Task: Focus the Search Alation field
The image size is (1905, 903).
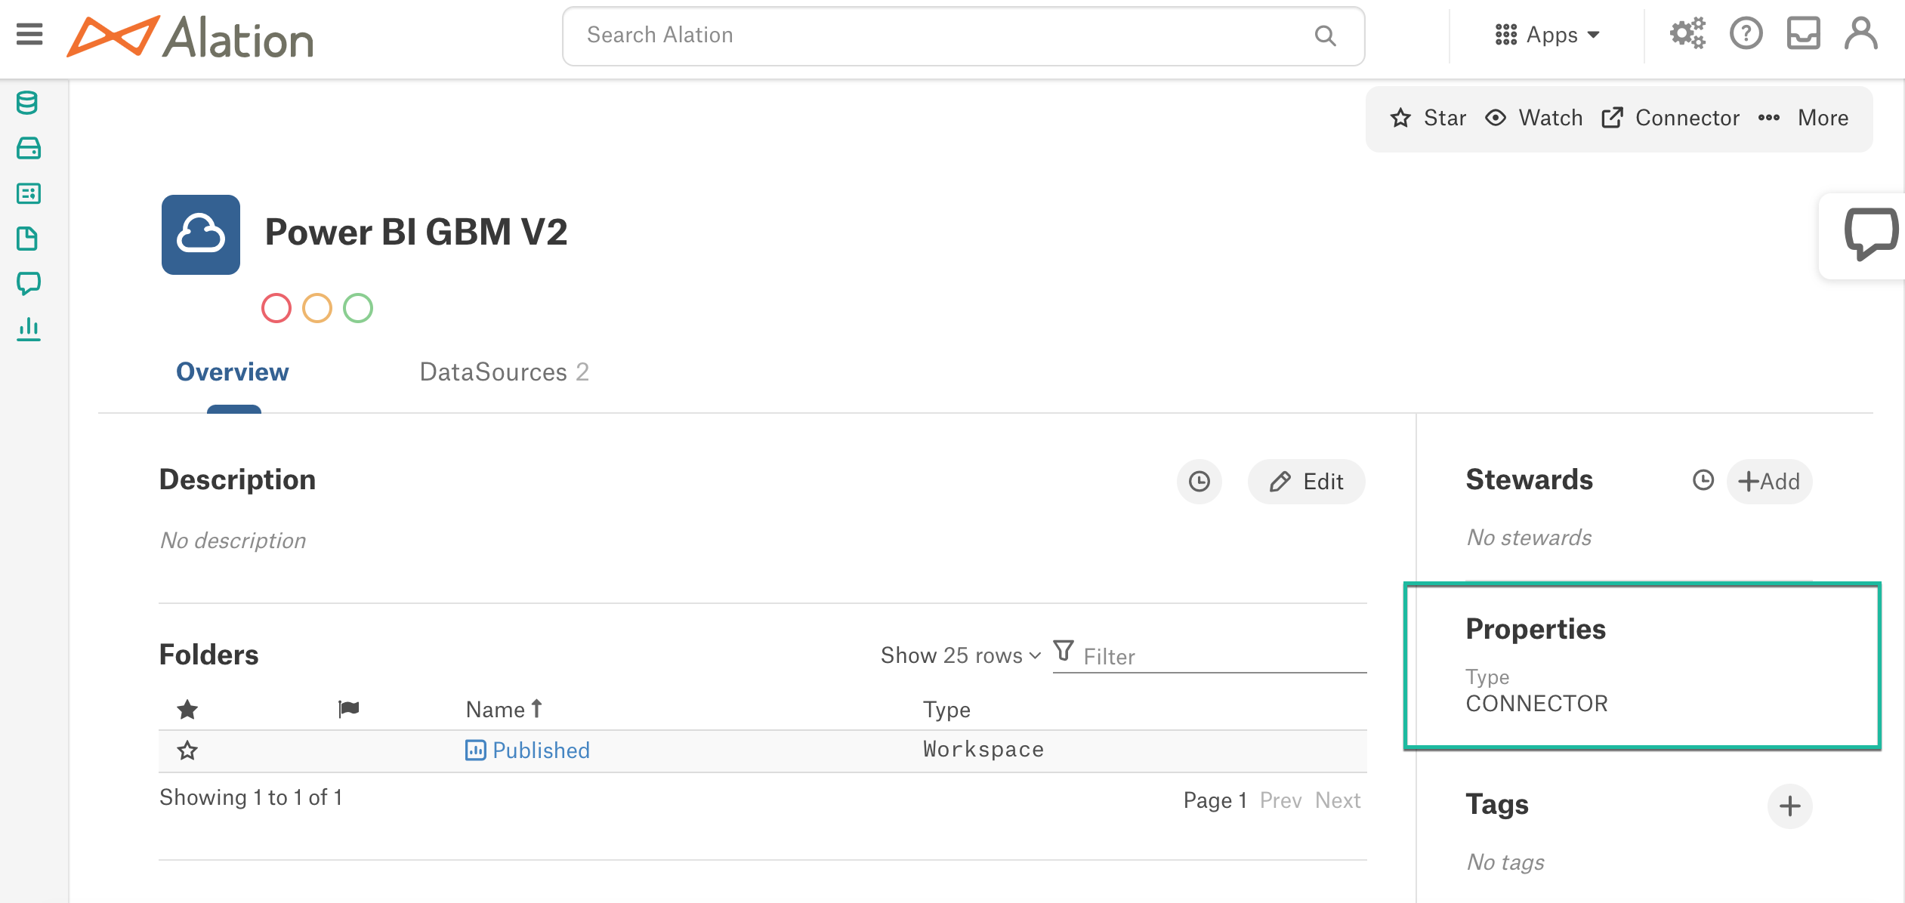Action: (x=963, y=35)
